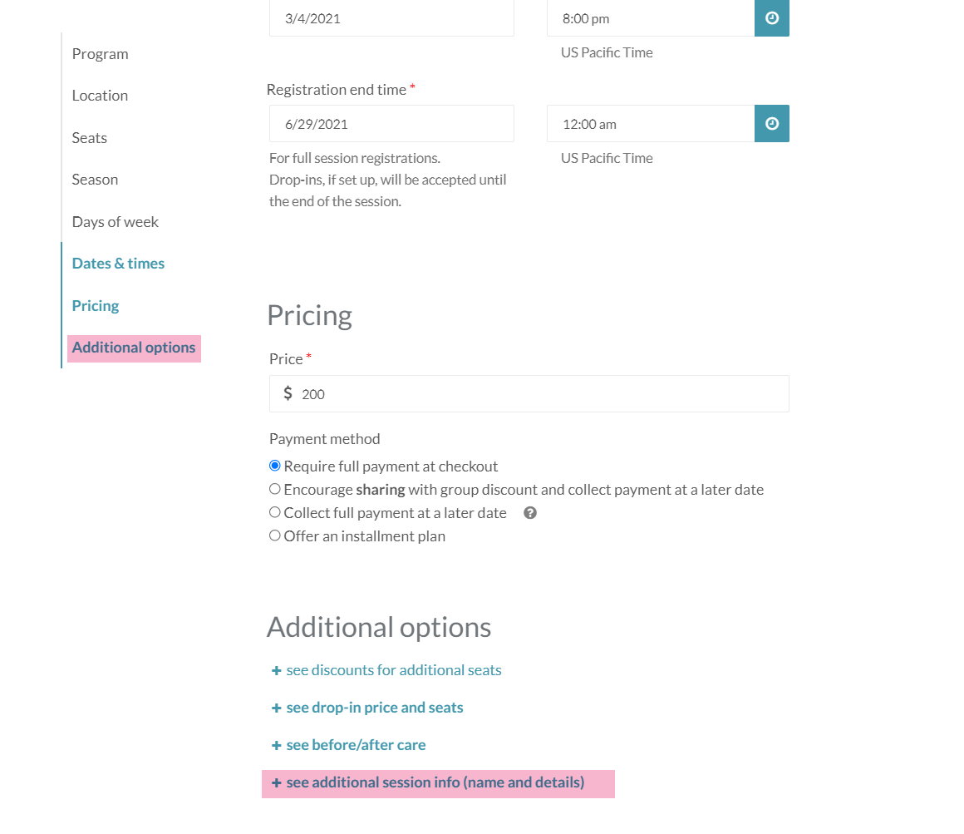Click the help question mark icon
Image resolution: width=964 pixels, height=834 pixels.
pyautogui.click(x=530, y=513)
